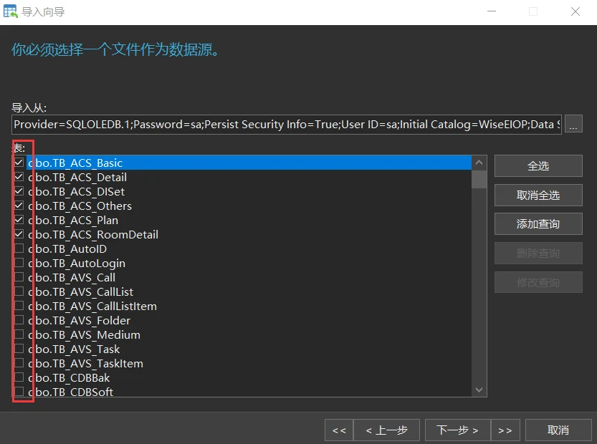
Task: Uncheck the dbo.TB_ACS_Basic checkbox
Action: tap(19, 163)
